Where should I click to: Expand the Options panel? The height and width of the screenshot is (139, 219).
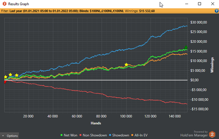coord(9,136)
